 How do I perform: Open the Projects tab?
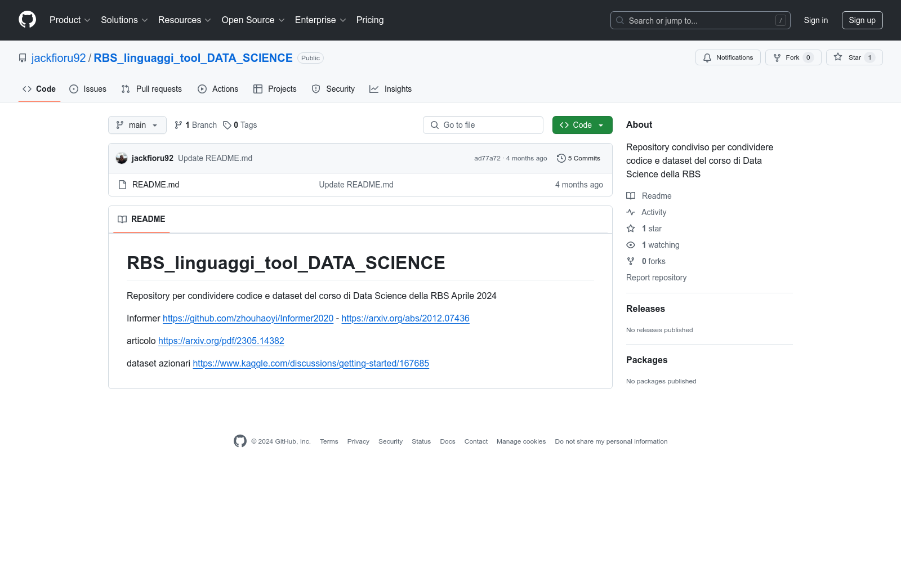[x=275, y=89]
